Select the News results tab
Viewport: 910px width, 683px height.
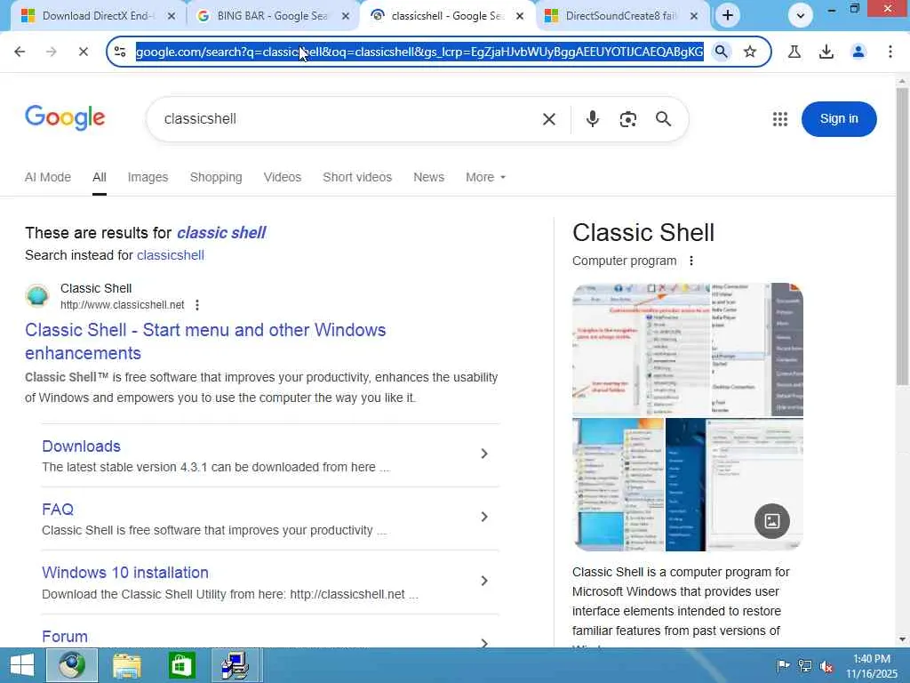point(428,177)
